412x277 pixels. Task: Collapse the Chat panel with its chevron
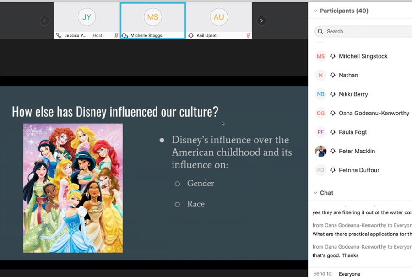(x=315, y=193)
